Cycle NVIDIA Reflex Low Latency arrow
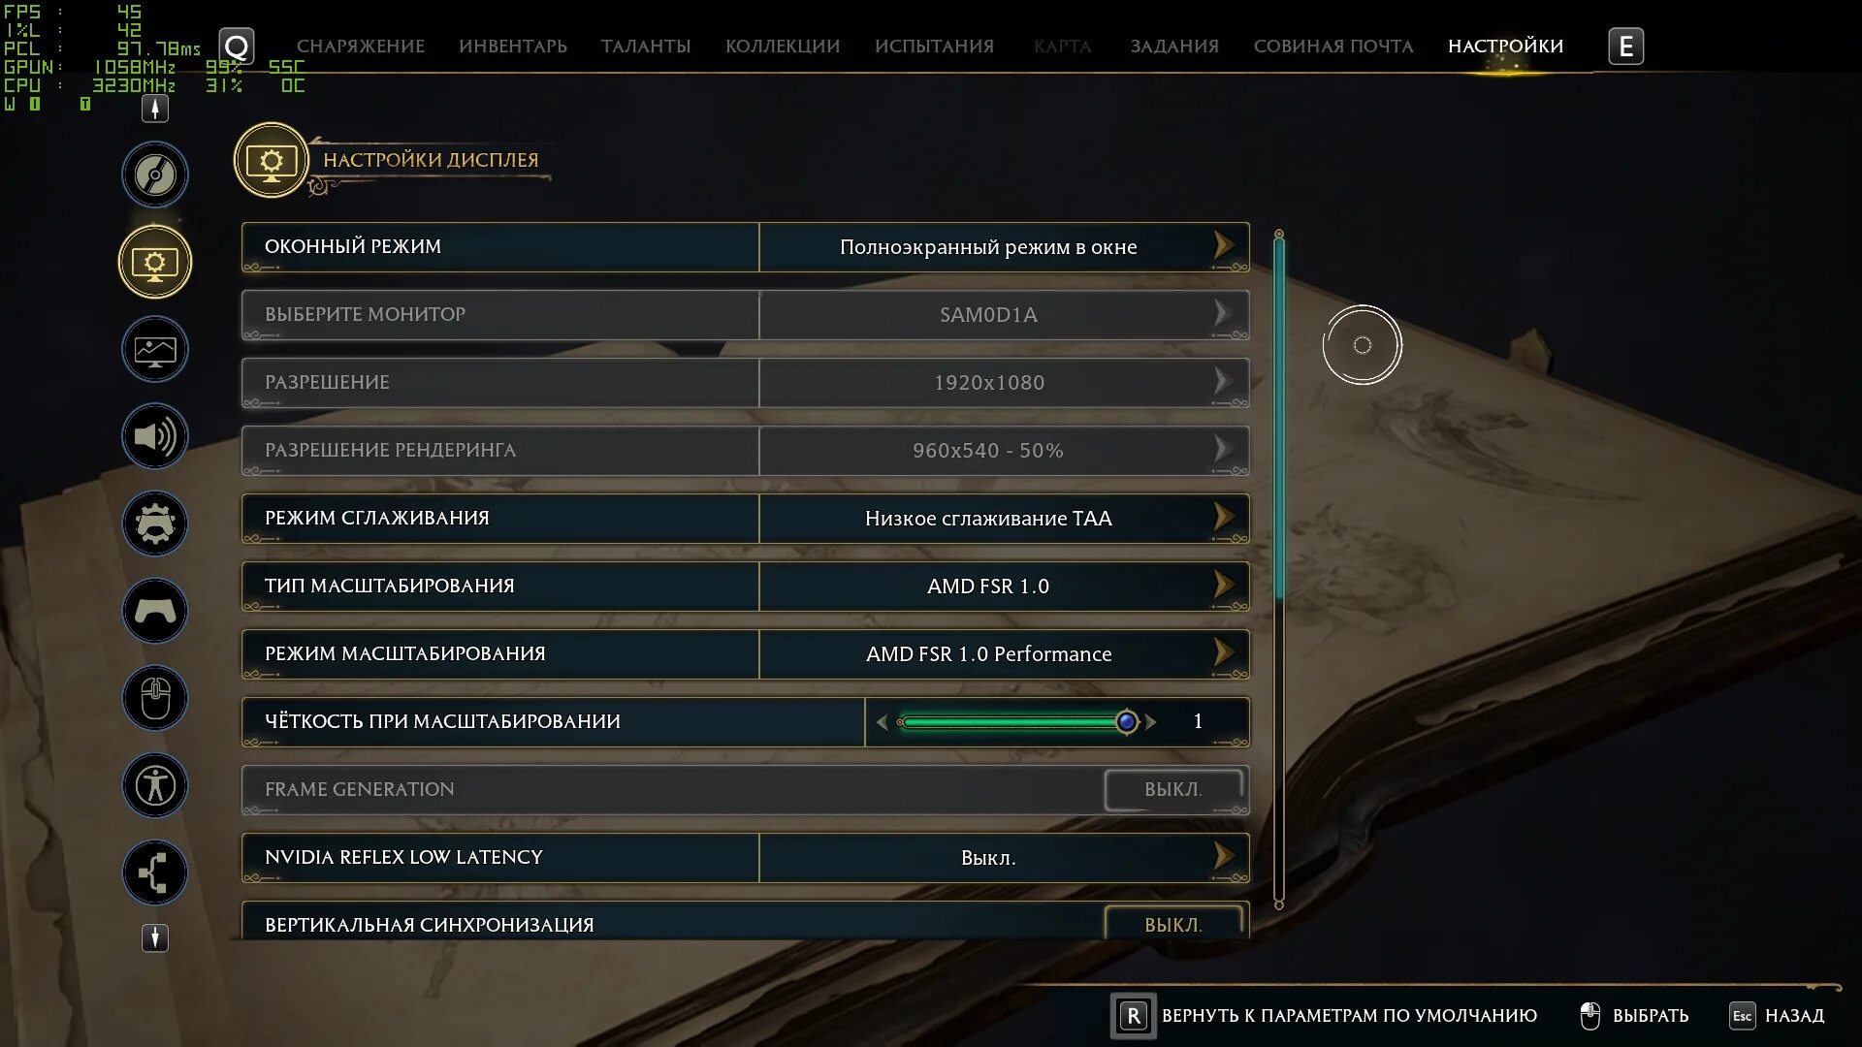Viewport: 1862px width, 1047px height. [x=1223, y=857]
